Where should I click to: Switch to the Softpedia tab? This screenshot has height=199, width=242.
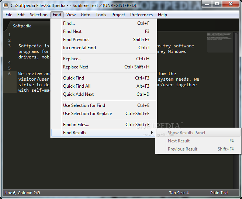22,26
